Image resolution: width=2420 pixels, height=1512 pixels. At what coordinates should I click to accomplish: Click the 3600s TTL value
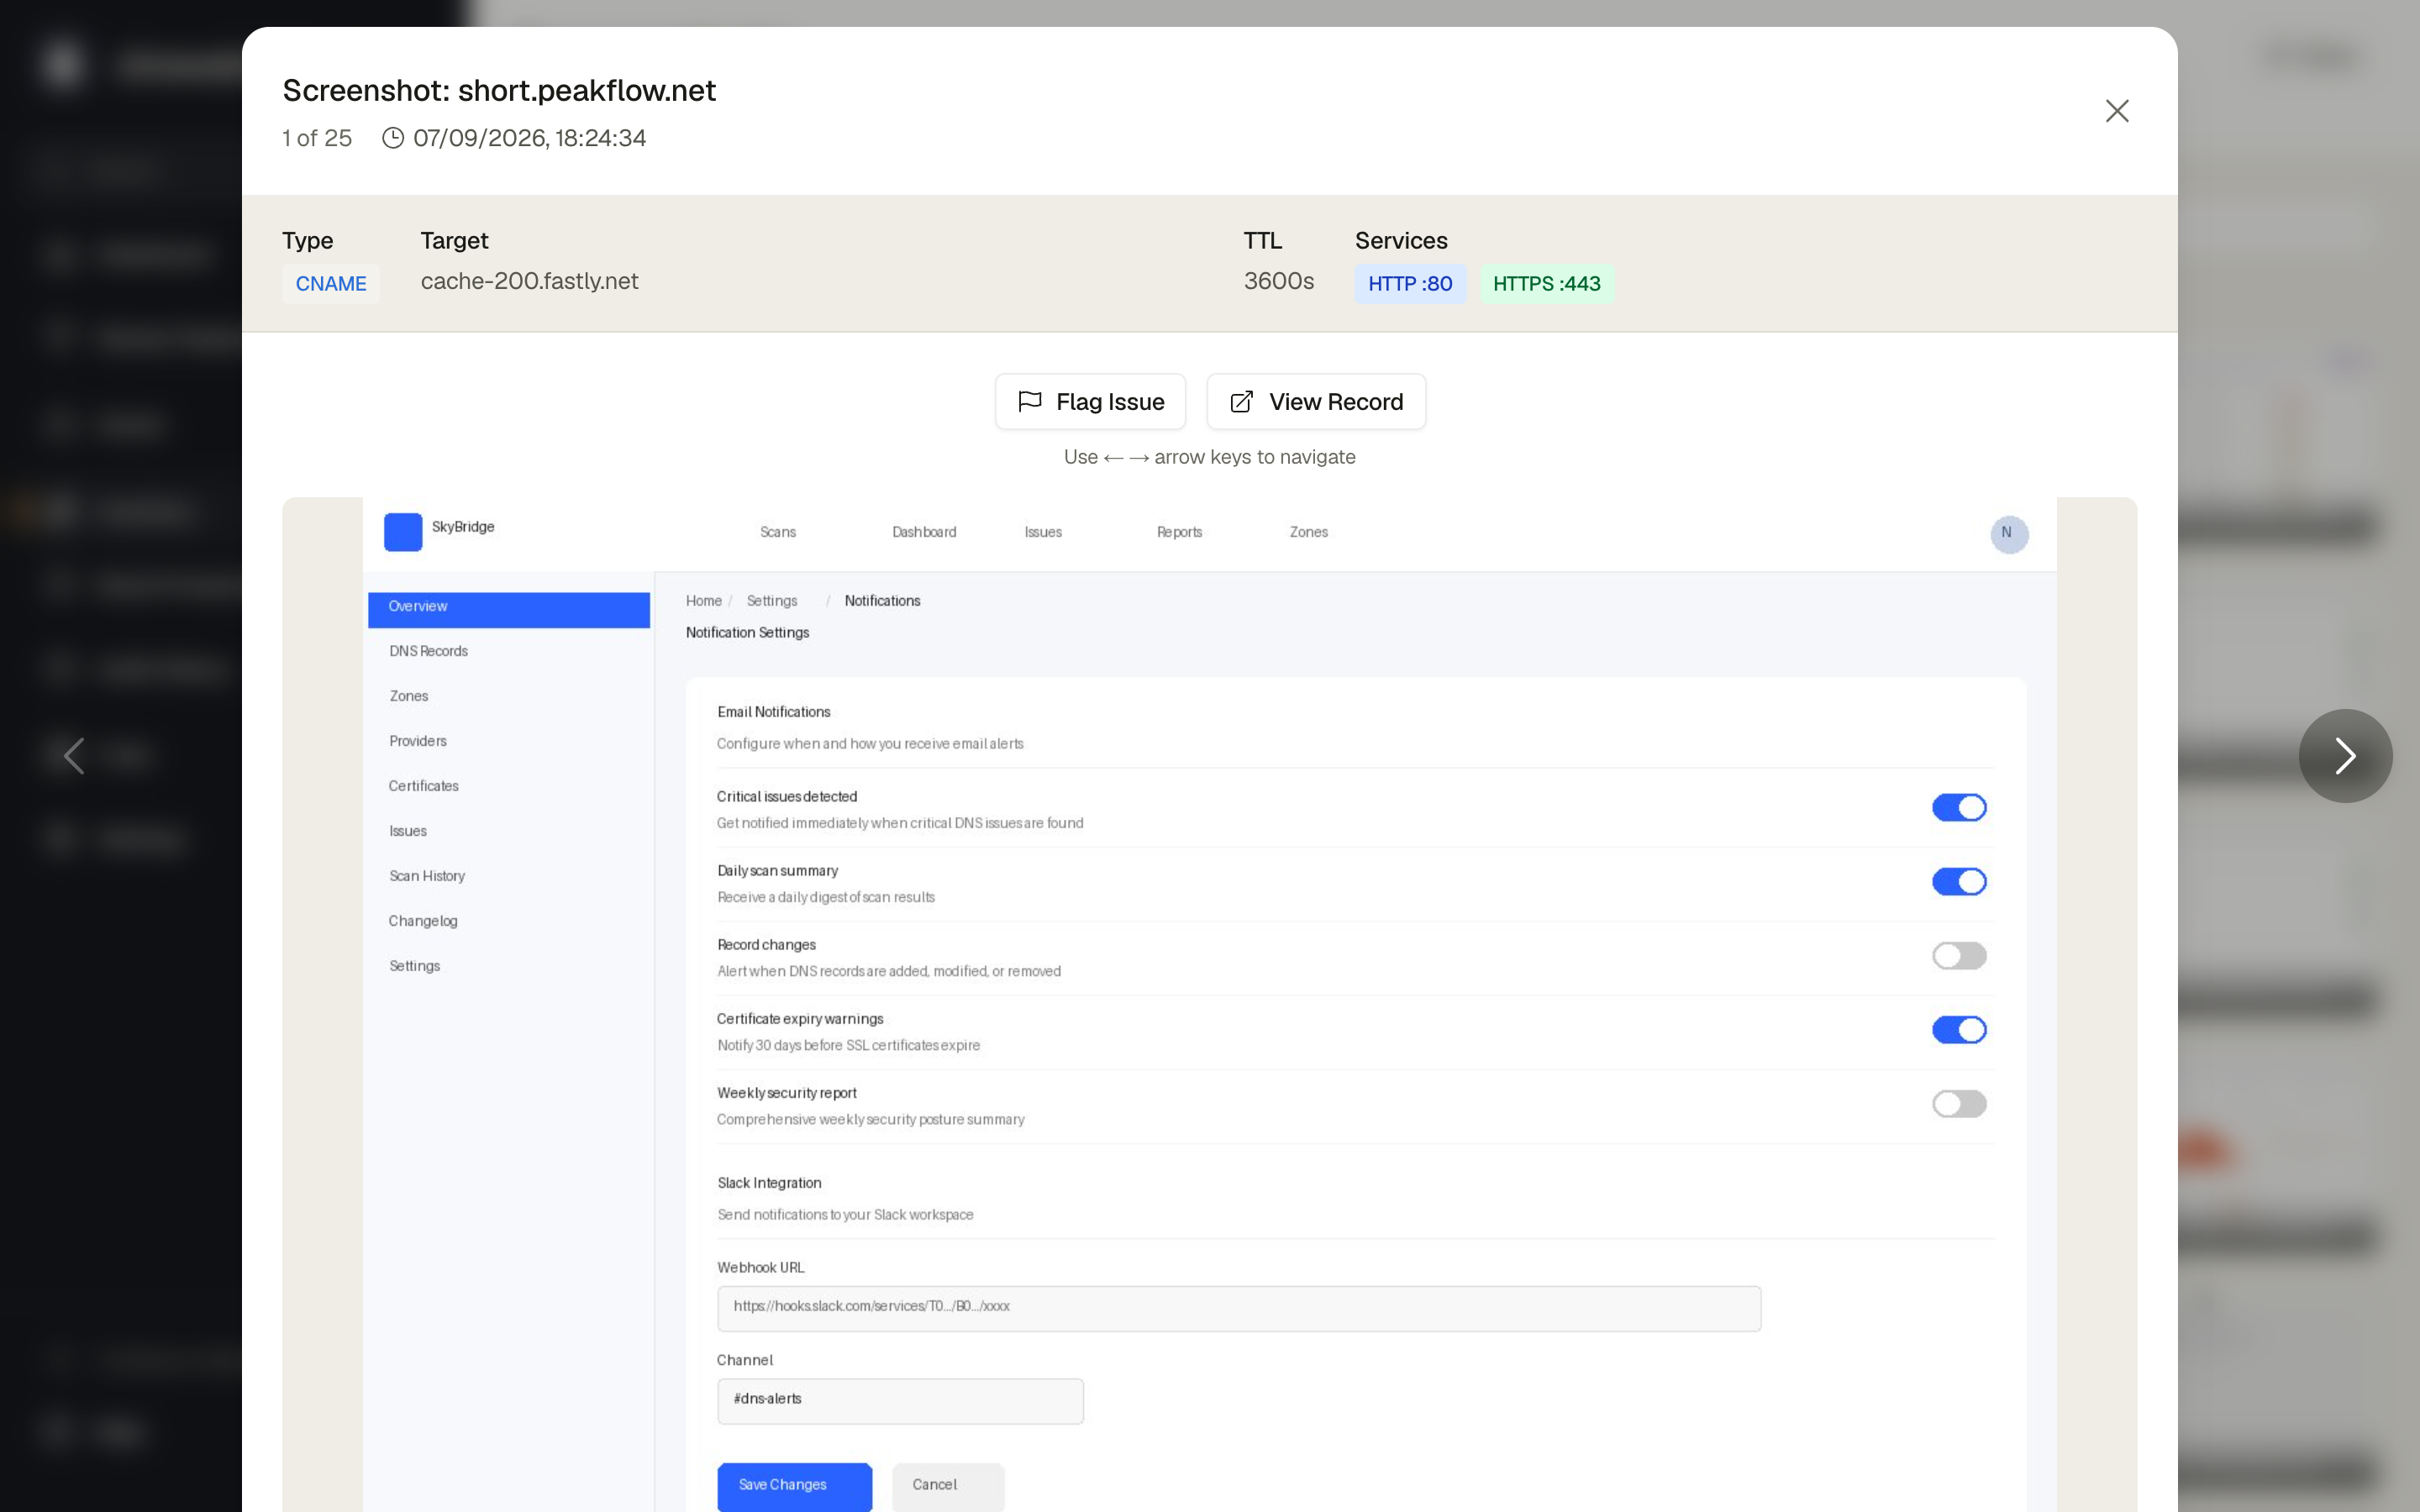point(1278,281)
